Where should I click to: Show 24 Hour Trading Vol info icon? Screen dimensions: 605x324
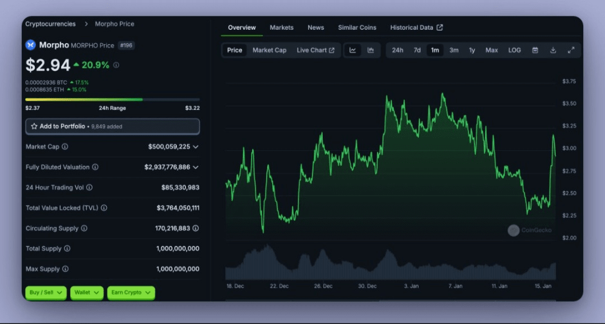tap(90, 188)
